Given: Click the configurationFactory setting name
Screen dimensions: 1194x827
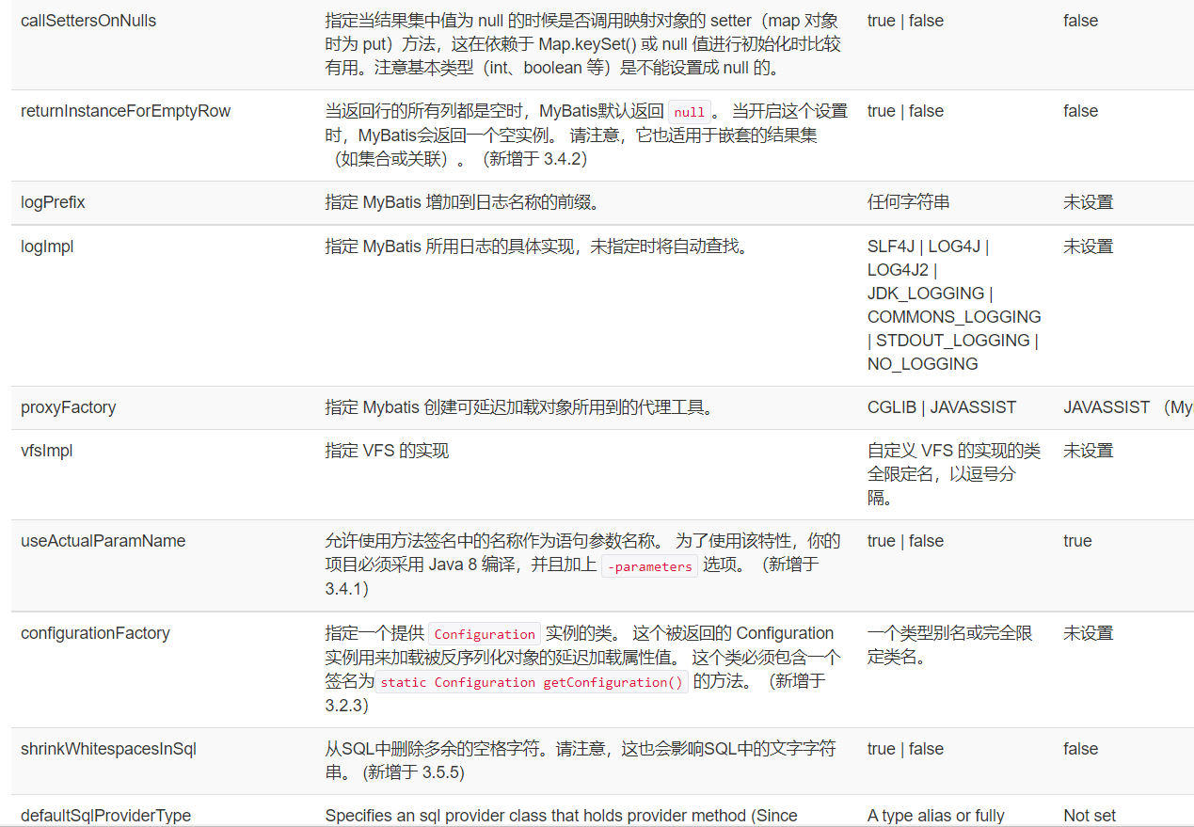Looking at the screenshot, I should pyautogui.click(x=95, y=633).
